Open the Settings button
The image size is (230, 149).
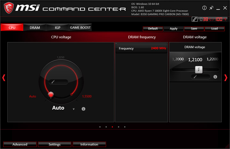(x=55, y=144)
